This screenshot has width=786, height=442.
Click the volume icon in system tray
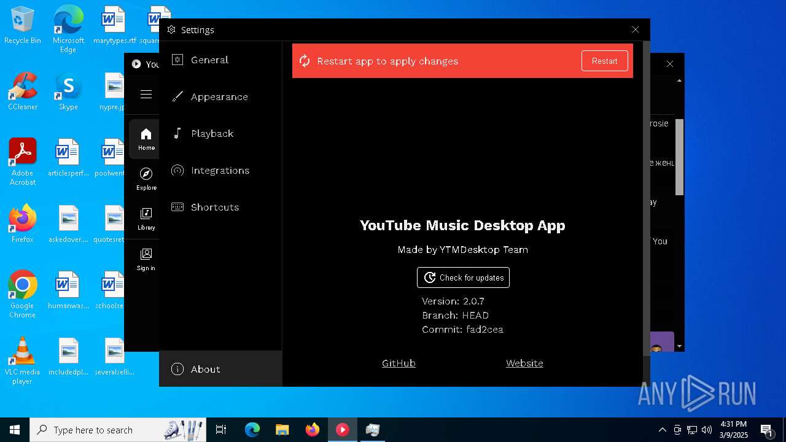707,430
